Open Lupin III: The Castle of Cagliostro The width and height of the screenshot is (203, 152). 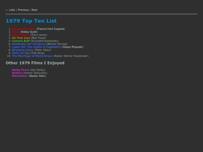pos(36,47)
